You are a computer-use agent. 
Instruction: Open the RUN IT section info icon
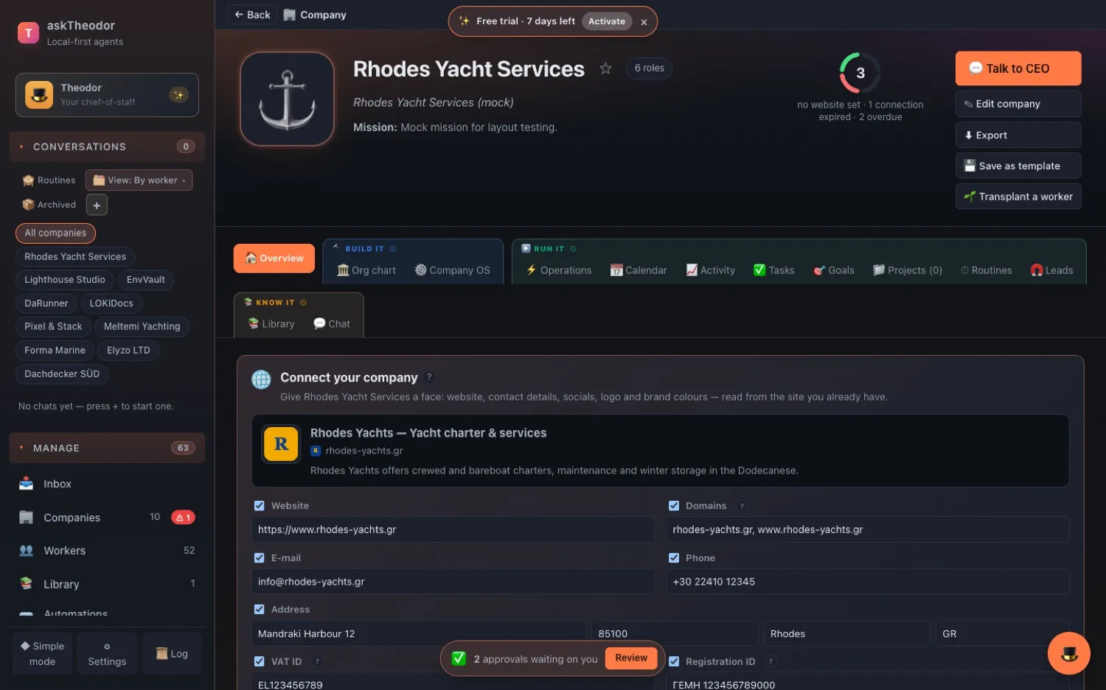(x=573, y=249)
